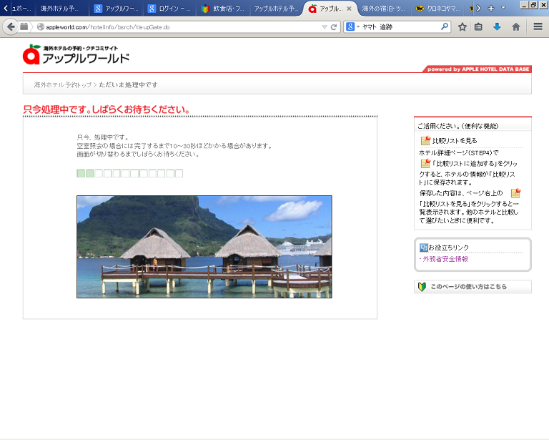
Task: Click the beginner mark icon in usage guide
Action: [x=422, y=287]
